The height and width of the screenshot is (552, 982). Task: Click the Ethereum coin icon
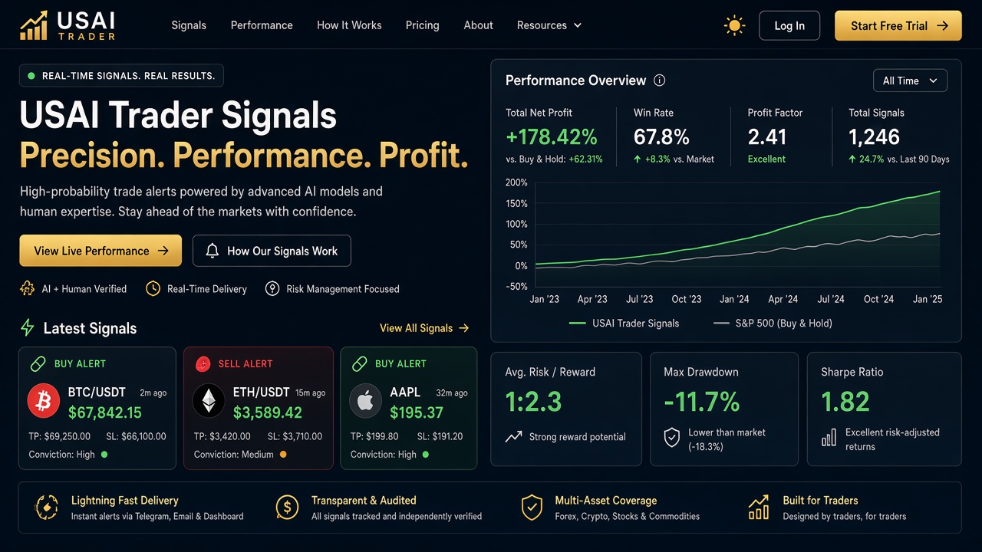(208, 401)
